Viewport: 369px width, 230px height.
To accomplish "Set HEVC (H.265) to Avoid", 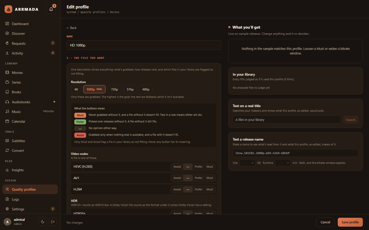I will pos(177,167).
